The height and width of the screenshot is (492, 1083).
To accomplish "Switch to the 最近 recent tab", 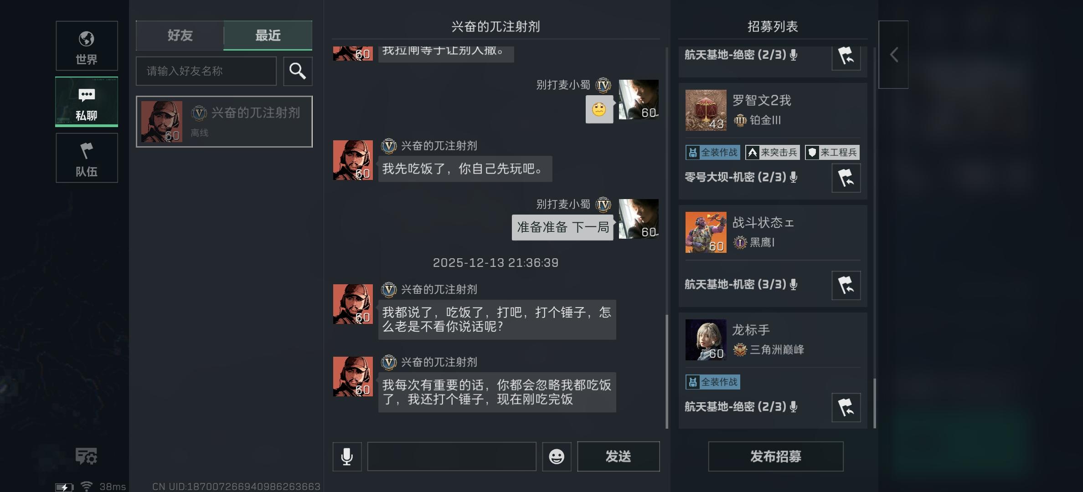I will (x=268, y=36).
